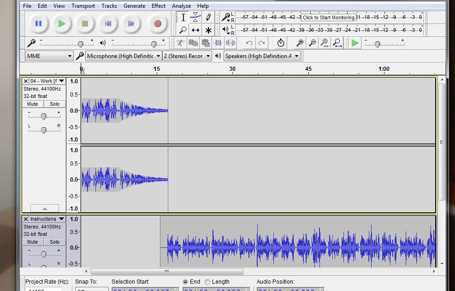This screenshot has width=455, height=291.
Task: Skip to Start of the project
Action: click(x=108, y=24)
